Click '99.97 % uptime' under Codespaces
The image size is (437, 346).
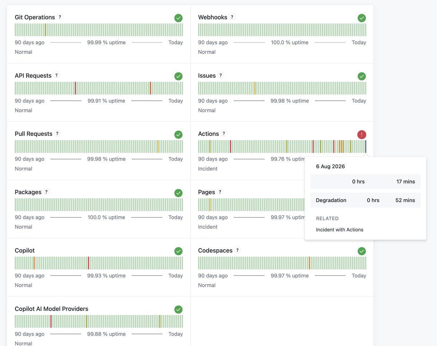tap(290, 275)
